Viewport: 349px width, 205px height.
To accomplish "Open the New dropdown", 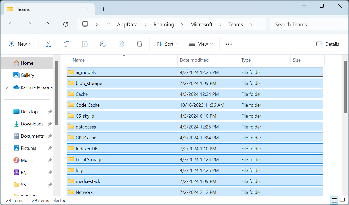I will (20, 44).
